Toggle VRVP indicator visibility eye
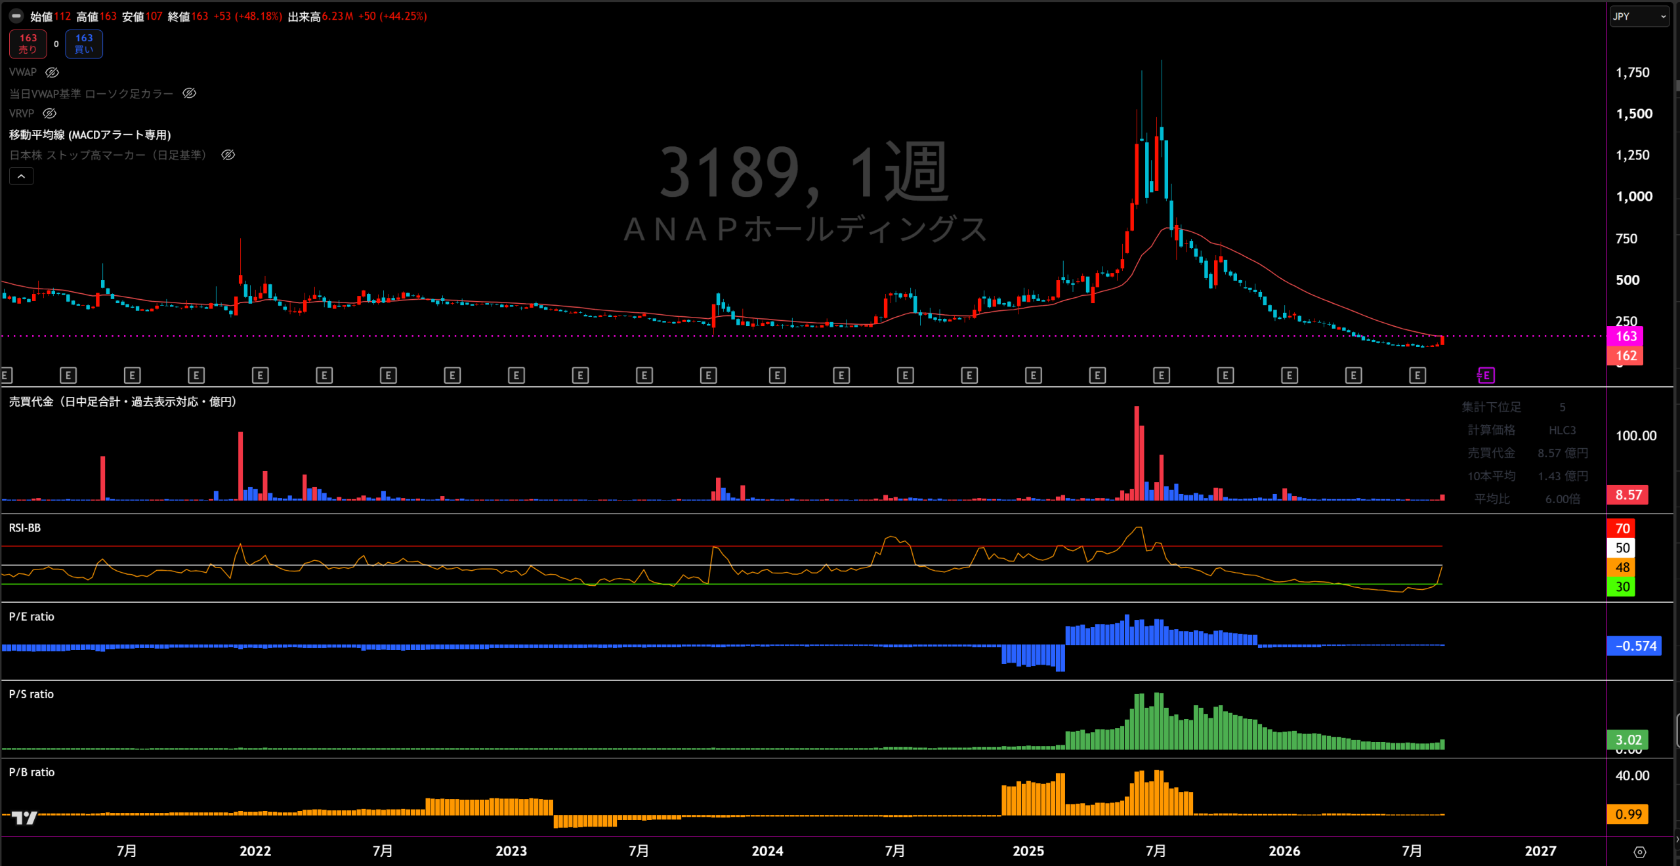Viewport: 1680px width, 866px height. pyautogui.click(x=49, y=113)
